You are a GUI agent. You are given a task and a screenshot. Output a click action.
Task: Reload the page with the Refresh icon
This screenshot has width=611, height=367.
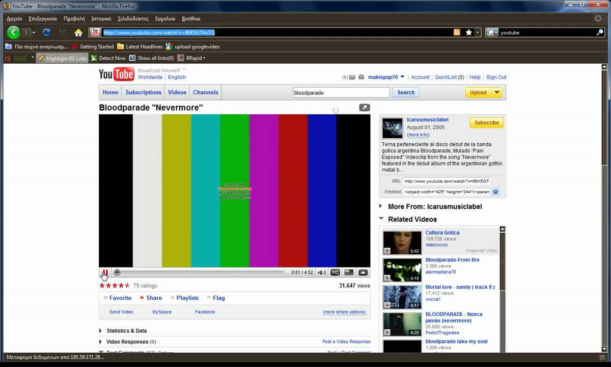[x=46, y=32]
